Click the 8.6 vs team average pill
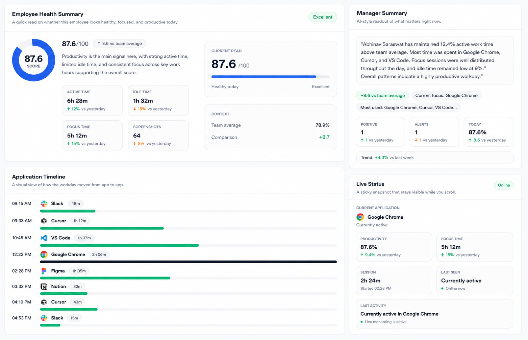This screenshot has height=340, width=528. tap(120, 44)
